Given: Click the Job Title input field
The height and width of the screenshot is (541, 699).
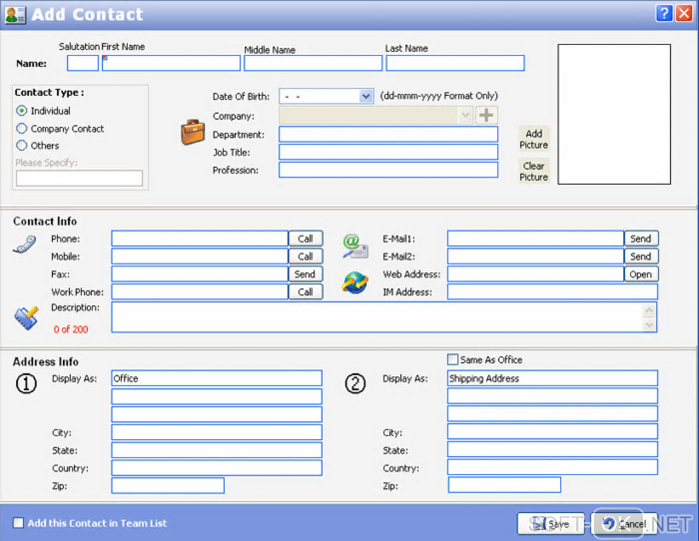Looking at the screenshot, I should [x=389, y=152].
